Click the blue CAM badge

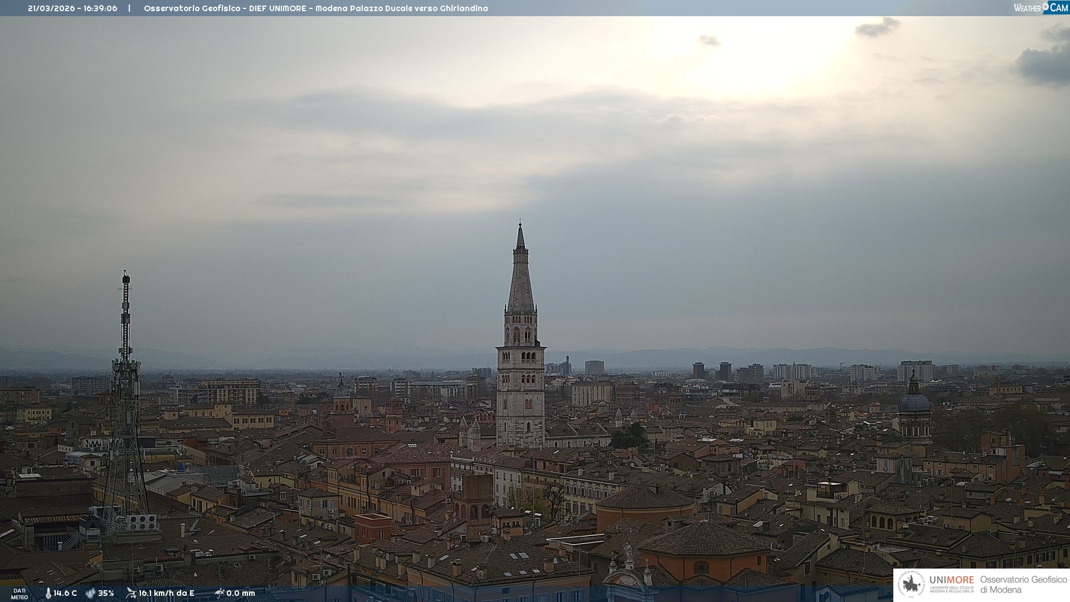1058,8
